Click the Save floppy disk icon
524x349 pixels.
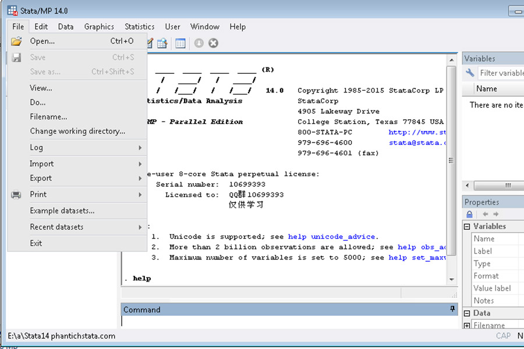(x=16, y=58)
